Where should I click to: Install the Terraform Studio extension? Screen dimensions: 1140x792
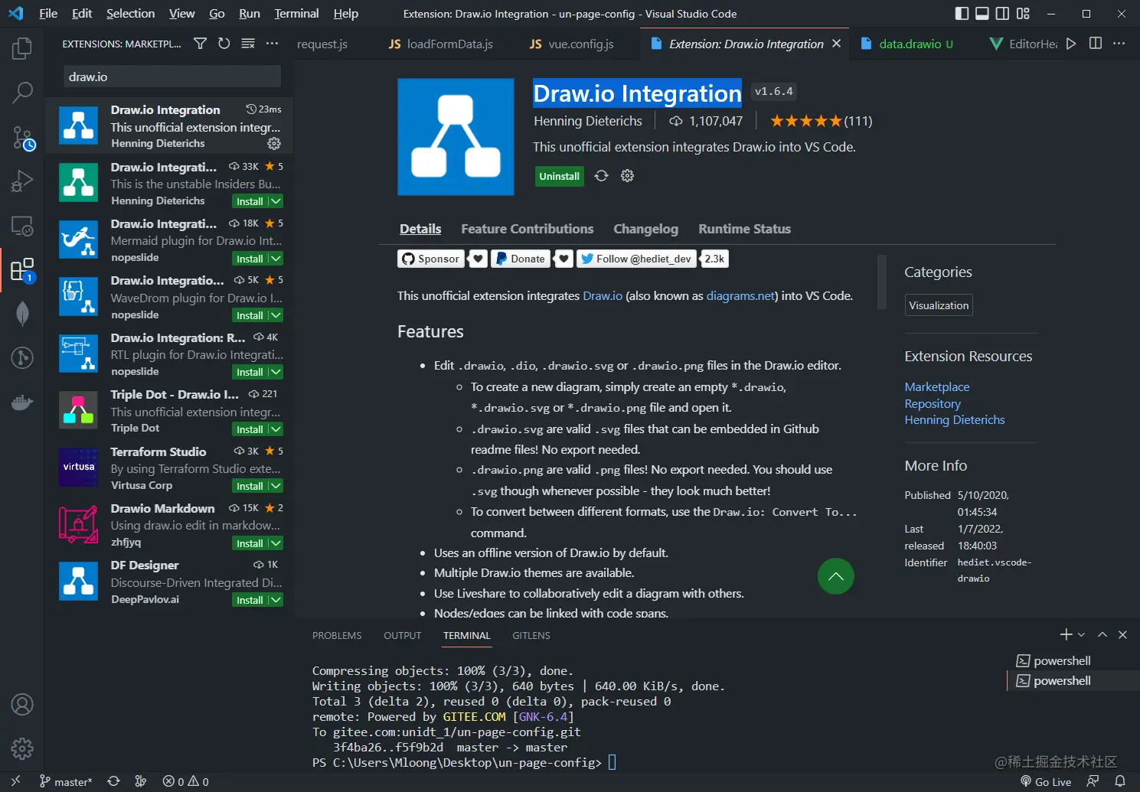pyautogui.click(x=250, y=486)
